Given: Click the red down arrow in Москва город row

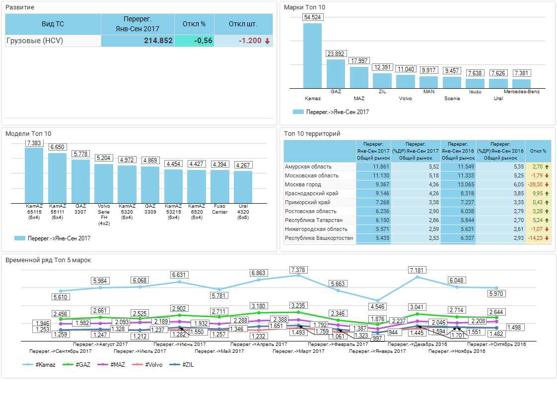Looking at the screenshot, I should 547,184.
